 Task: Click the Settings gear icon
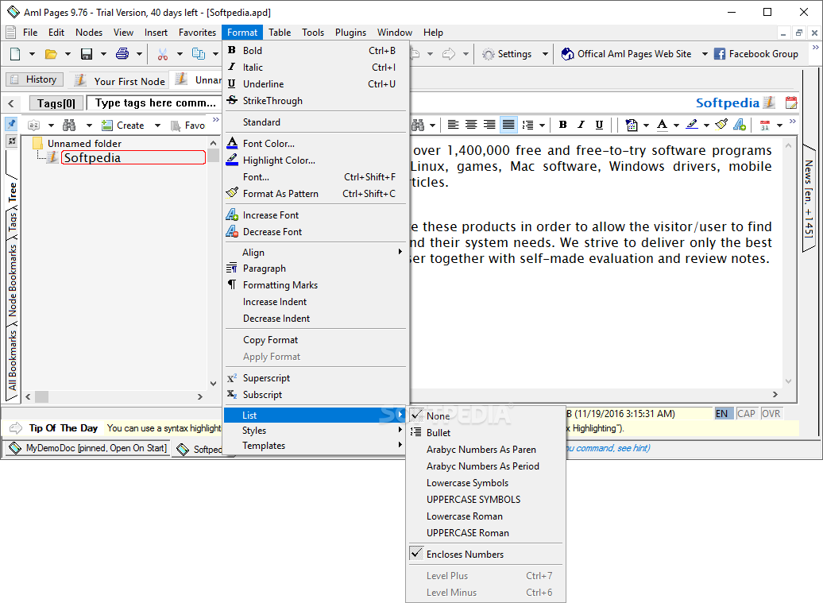coord(488,54)
